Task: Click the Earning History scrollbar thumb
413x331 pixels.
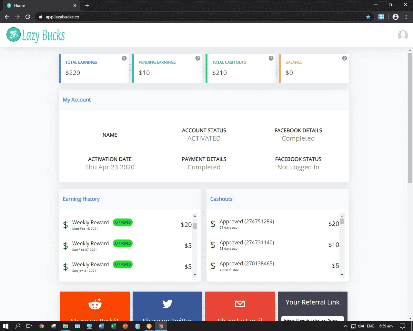Action: pyautogui.click(x=195, y=226)
